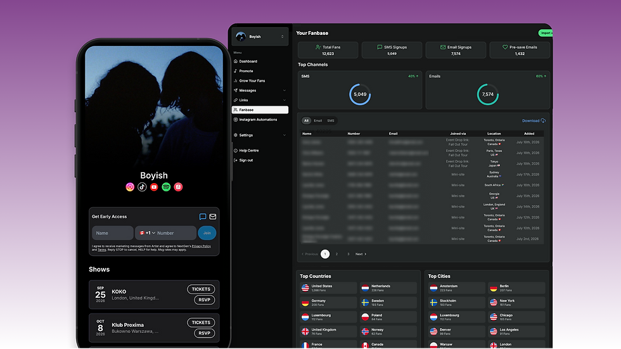Go to pagination page 3

pyautogui.click(x=348, y=254)
